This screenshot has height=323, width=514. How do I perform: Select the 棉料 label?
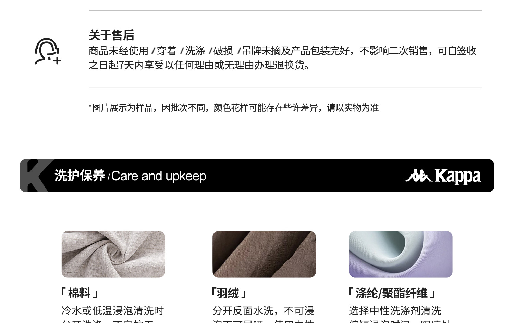(79, 293)
